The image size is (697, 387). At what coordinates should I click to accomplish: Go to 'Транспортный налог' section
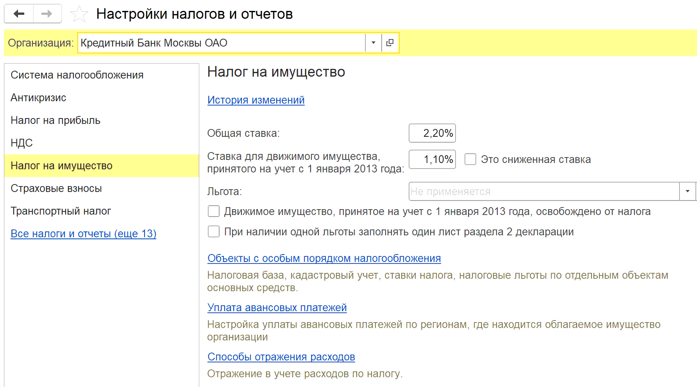(61, 211)
